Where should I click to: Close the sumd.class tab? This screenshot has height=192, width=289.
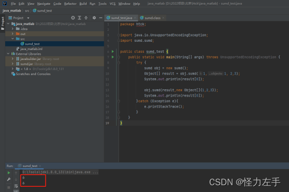tap(163, 18)
